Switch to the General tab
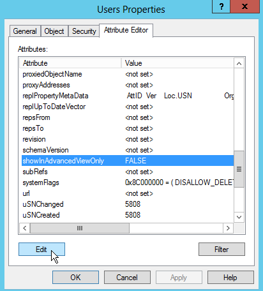 click(x=25, y=31)
